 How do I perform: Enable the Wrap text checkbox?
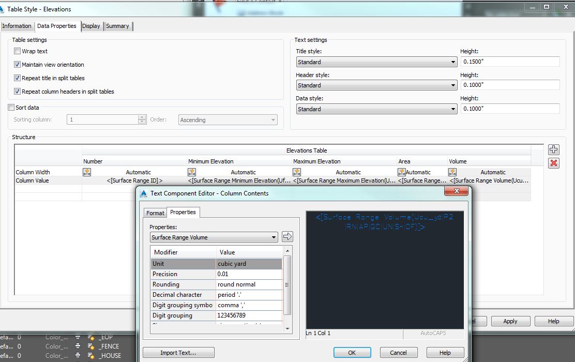pos(17,51)
